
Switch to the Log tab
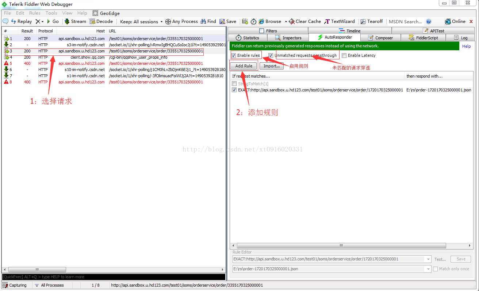click(460, 38)
